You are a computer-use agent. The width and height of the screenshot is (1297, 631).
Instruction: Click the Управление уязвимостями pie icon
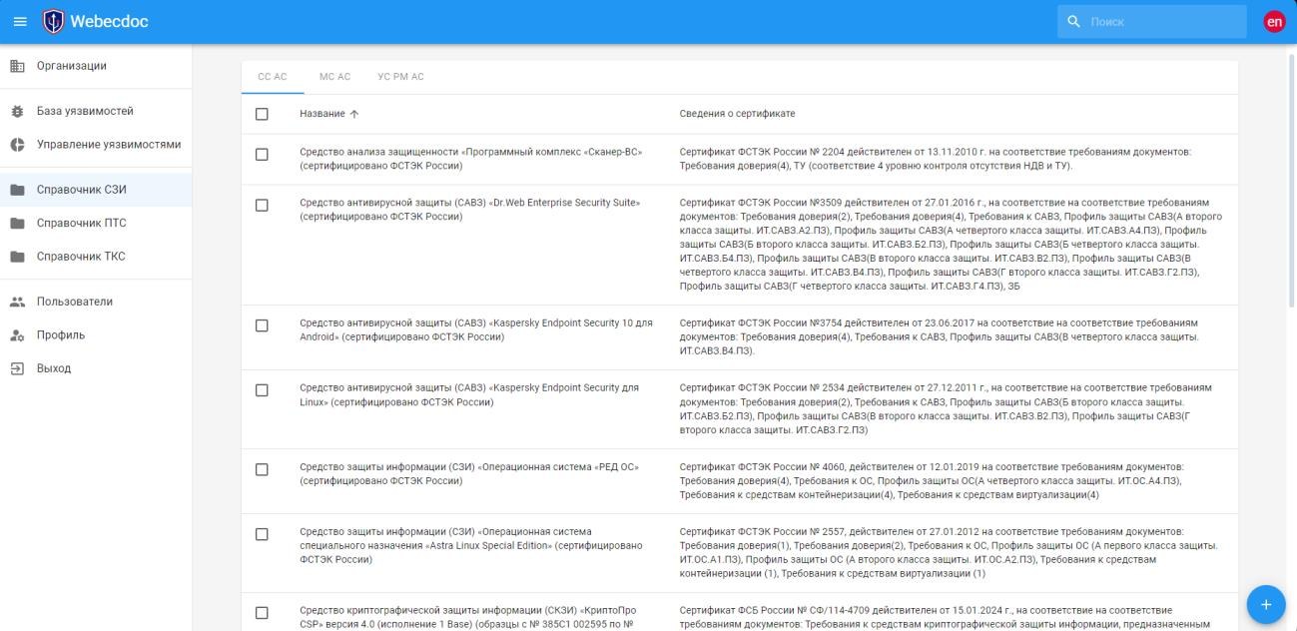[17, 145]
